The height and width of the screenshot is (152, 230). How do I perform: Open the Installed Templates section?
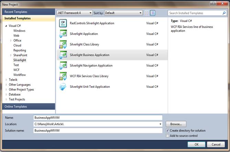[29, 18]
